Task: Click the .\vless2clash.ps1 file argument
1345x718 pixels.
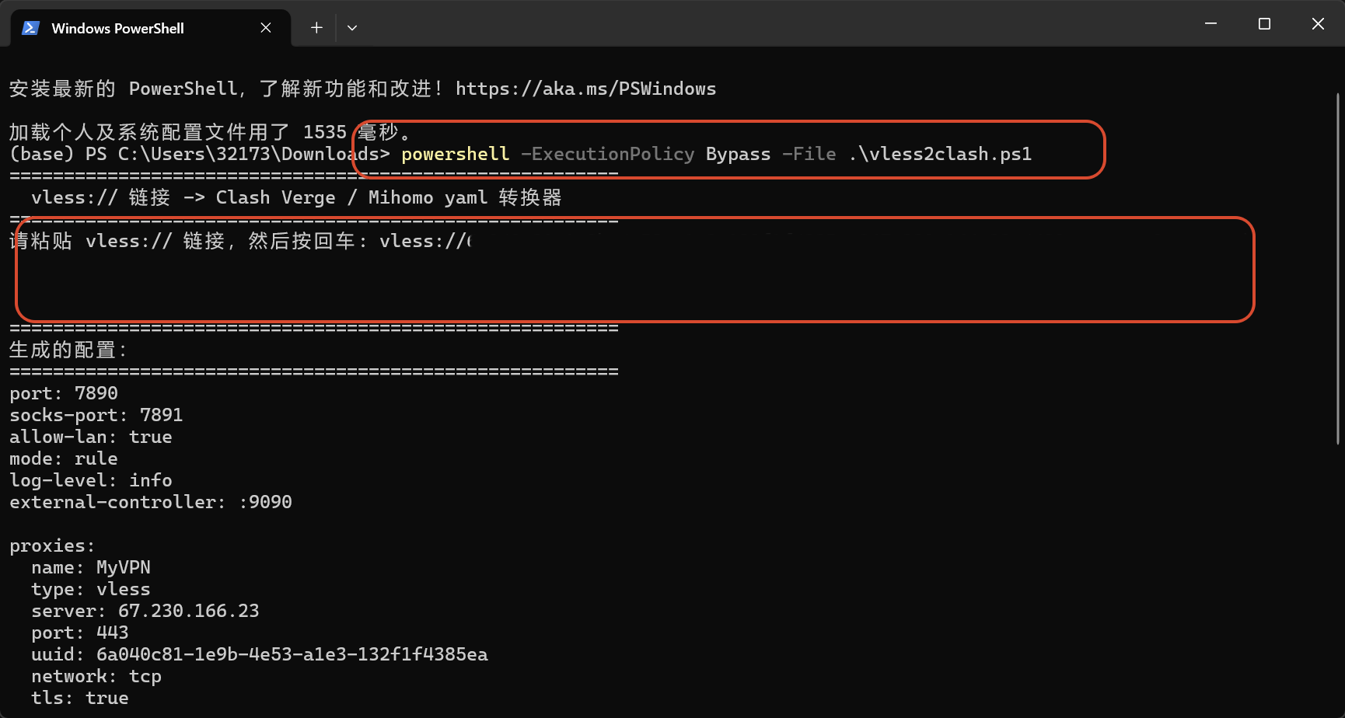Action: 940,154
